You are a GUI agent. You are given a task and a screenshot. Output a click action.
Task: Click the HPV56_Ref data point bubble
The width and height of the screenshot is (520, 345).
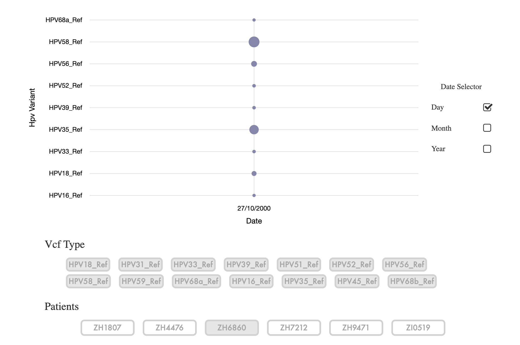[254, 63]
